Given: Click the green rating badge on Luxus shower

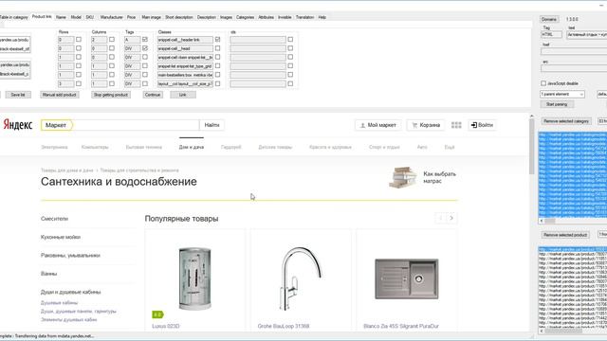Looking at the screenshot, I should 157,314.
